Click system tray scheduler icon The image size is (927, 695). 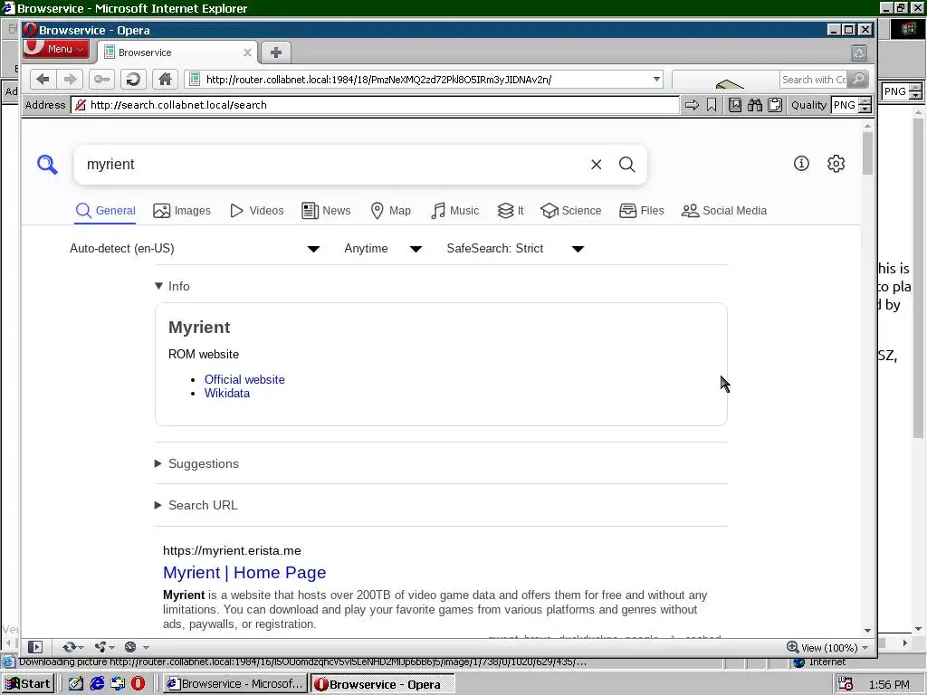[x=846, y=684]
